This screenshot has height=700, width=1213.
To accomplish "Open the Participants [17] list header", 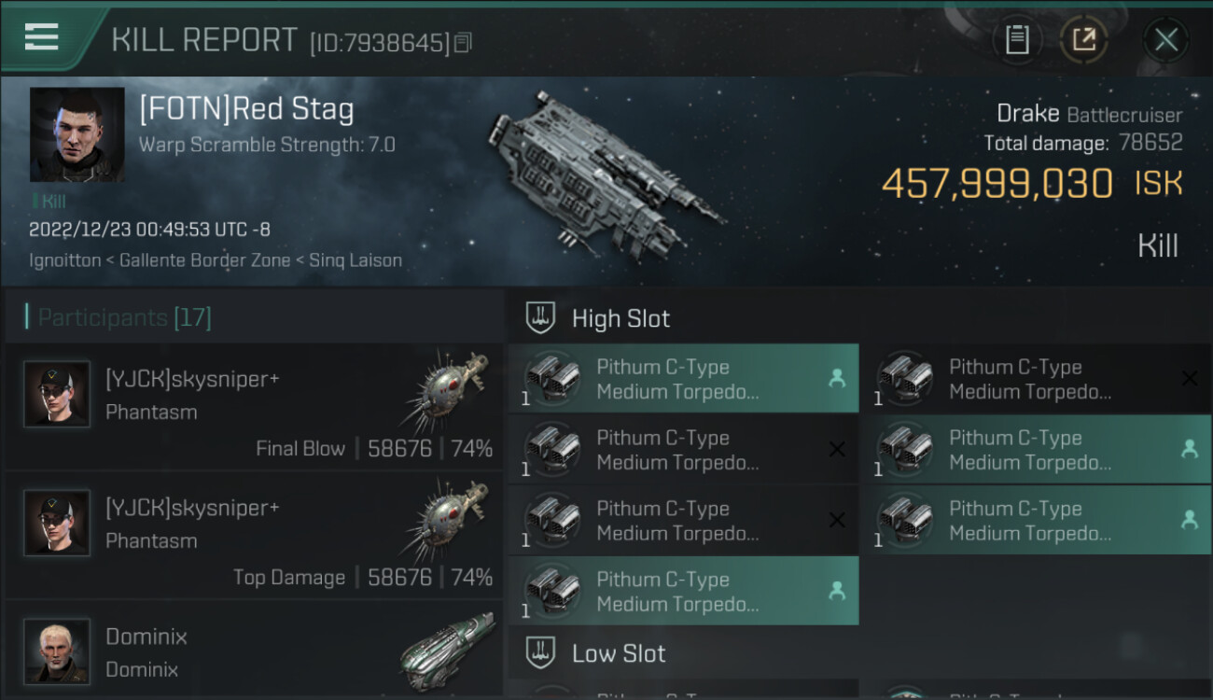I will tap(124, 317).
